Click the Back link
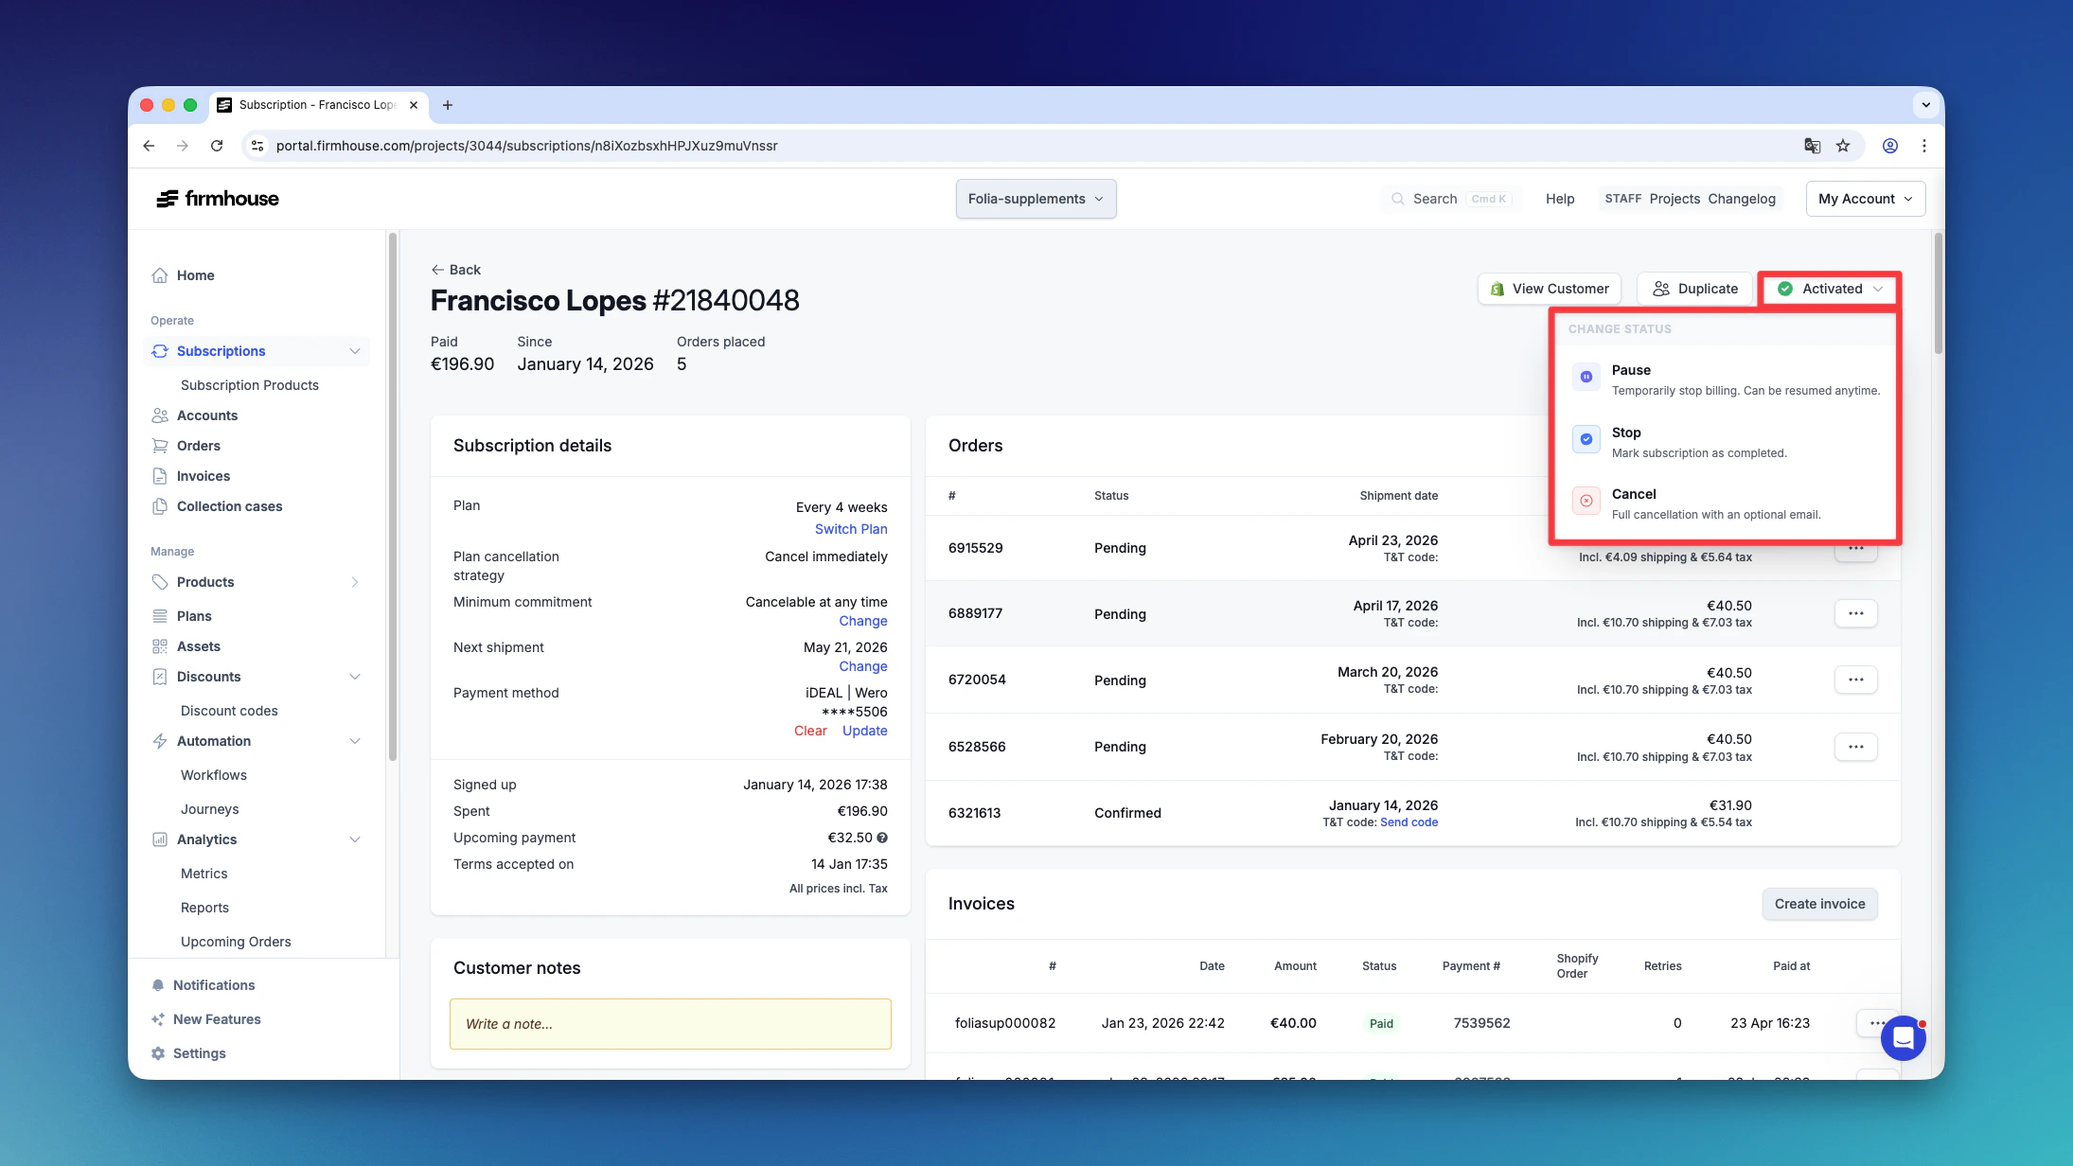The image size is (2073, 1166). [456, 270]
